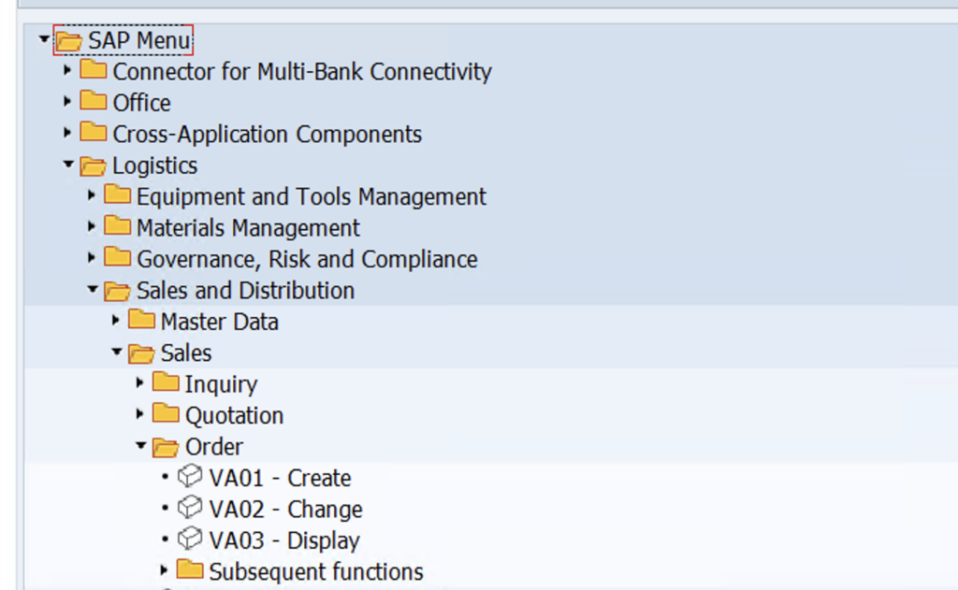The image size is (958, 590).
Task: Click the VA03 transaction cube icon
Action: pyautogui.click(x=190, y=538)
